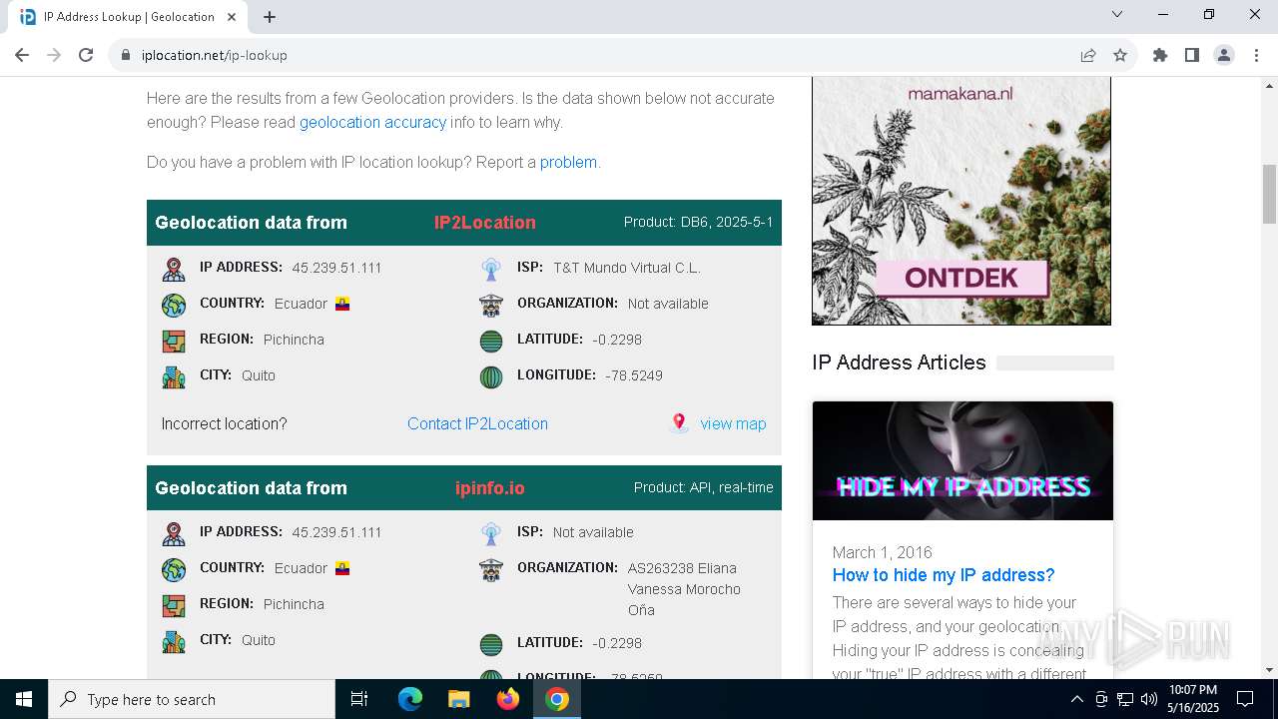Click the IP2Location ISP antenna icon
Screen dimensions: 1278x719
click(491, 269)
